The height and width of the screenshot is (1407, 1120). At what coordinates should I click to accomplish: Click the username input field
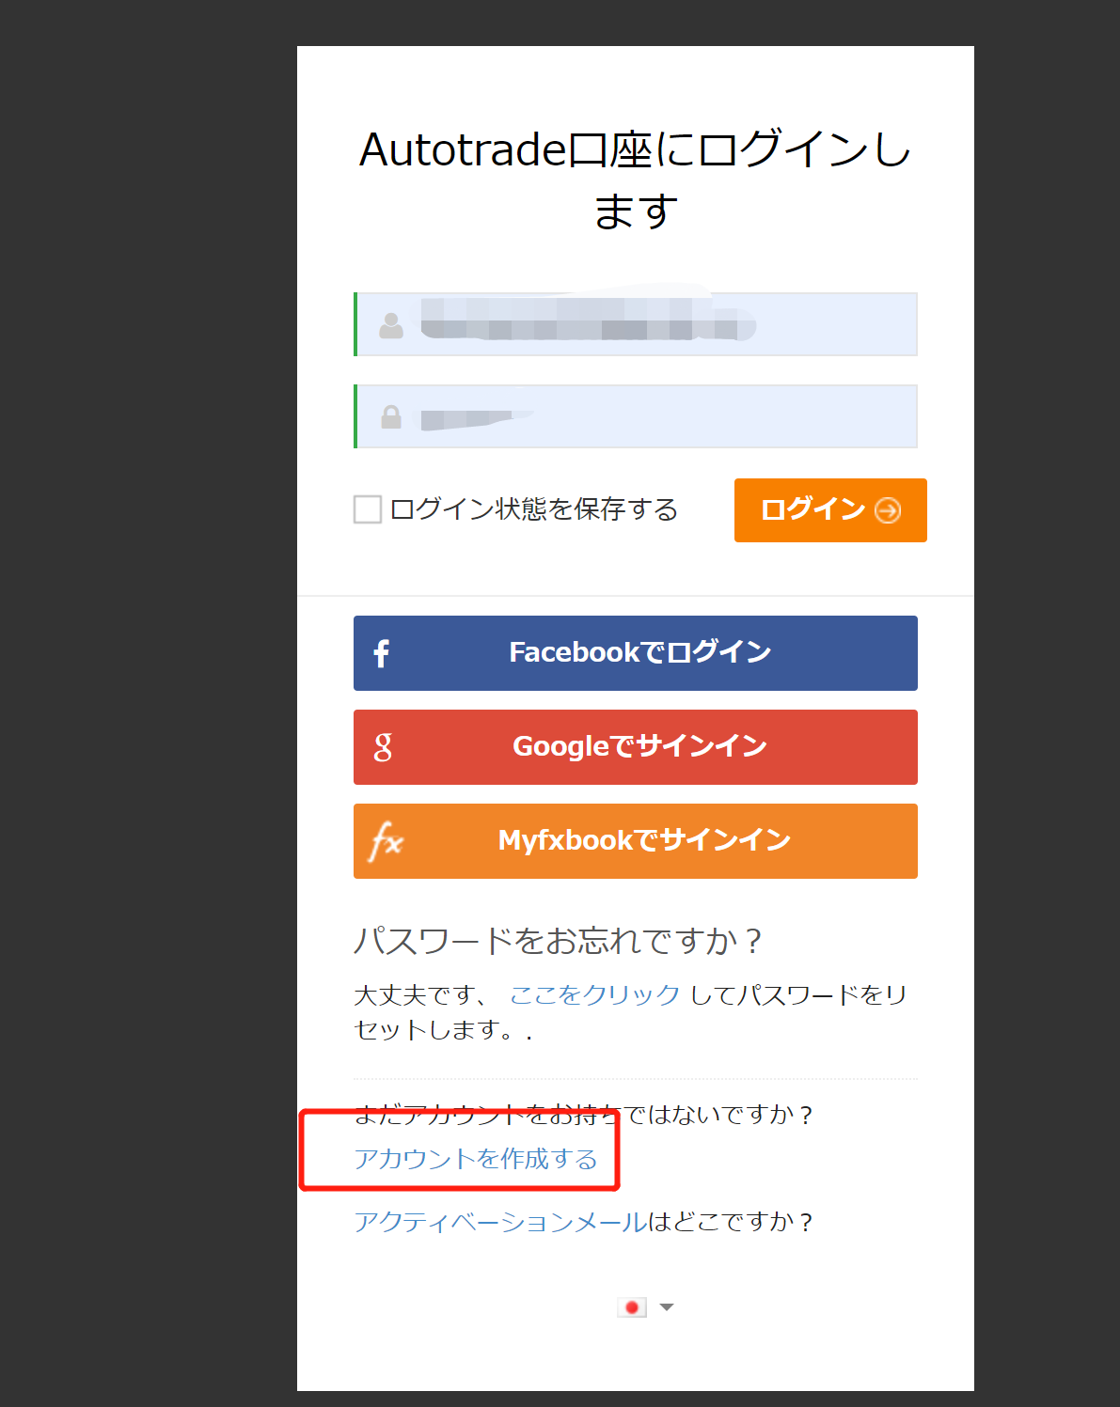[x=636, y=324]
